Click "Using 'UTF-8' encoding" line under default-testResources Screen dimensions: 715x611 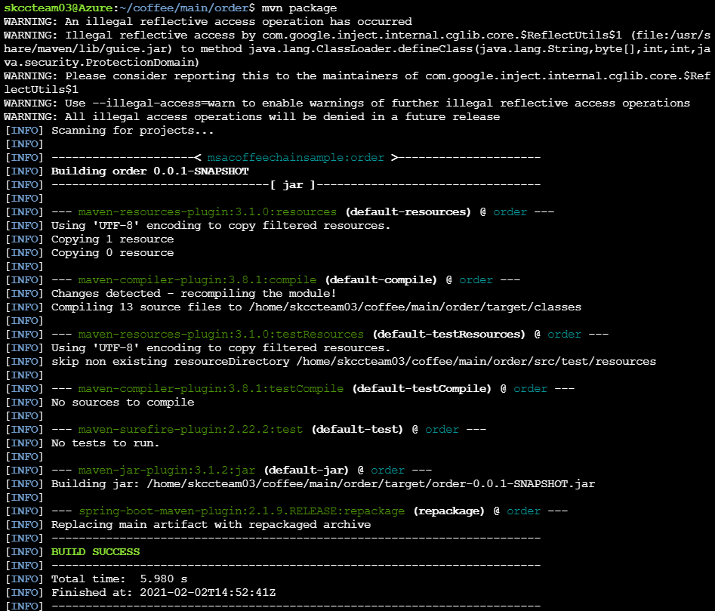click(220, 348)
